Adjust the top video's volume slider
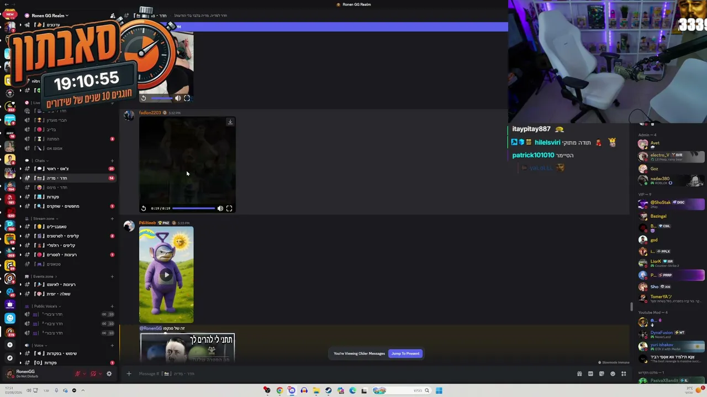The width and height of the screenshot is (707, 397). [161, 98]
